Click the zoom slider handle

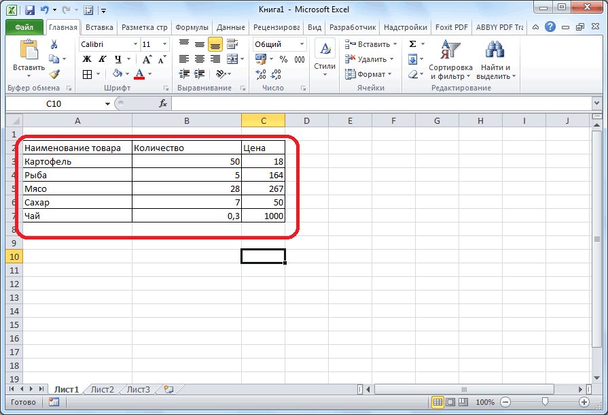click(545, 402)
